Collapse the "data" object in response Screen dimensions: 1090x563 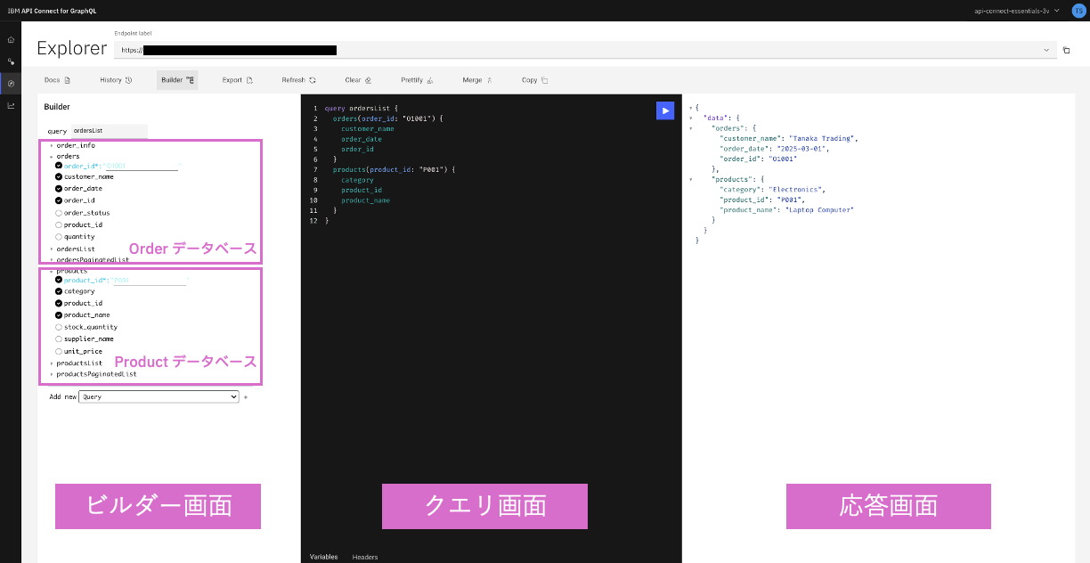pos(691,118)
